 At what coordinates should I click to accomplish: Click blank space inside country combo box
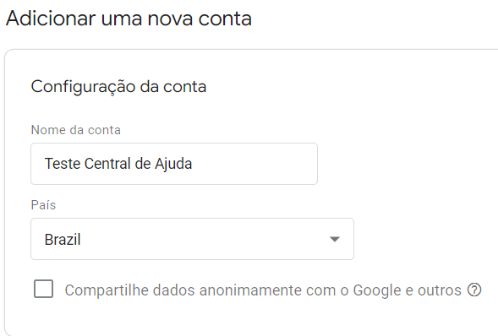point(203,239)
